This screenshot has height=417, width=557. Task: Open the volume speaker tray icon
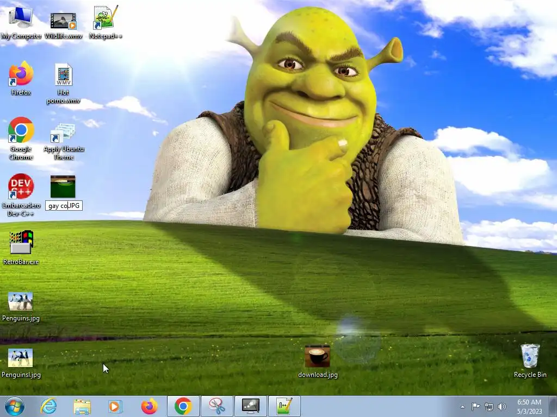tap(502, 407)
